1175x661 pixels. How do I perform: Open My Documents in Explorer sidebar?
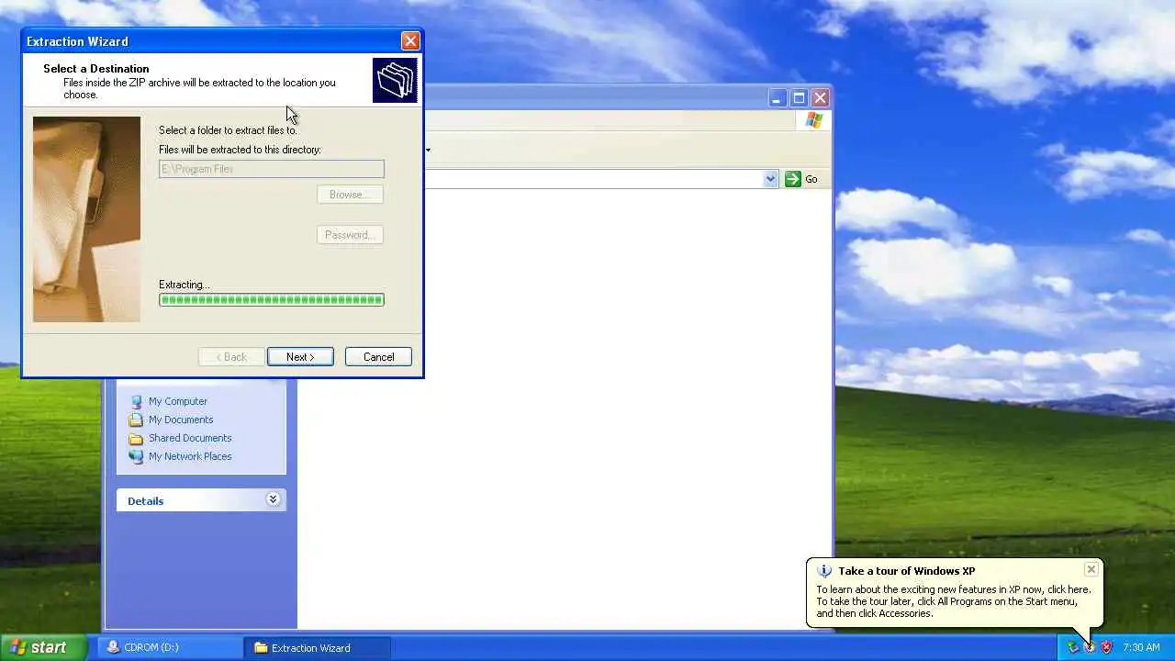(181, 420)
